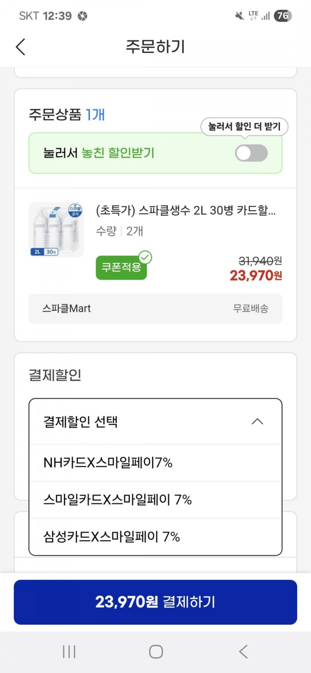The width and height of the screenshot is (311, 673).
Task: Click the chevron-up arrow in payment discount
Action: tap(257, 422)
